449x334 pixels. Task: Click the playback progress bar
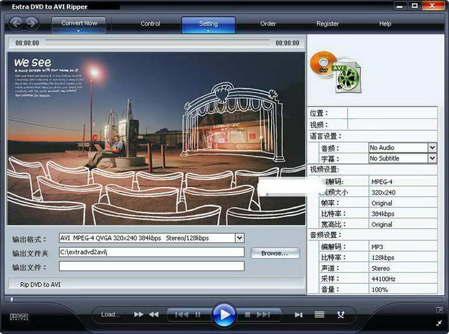pyautogui.click(x=157, y=43)
